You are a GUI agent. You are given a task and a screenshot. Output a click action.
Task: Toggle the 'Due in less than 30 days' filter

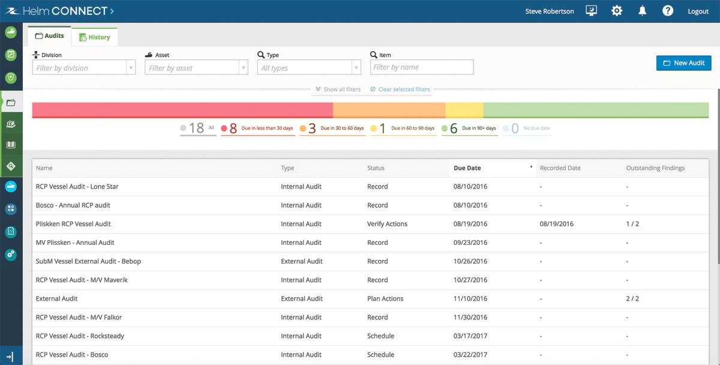(x=258, y=128)
